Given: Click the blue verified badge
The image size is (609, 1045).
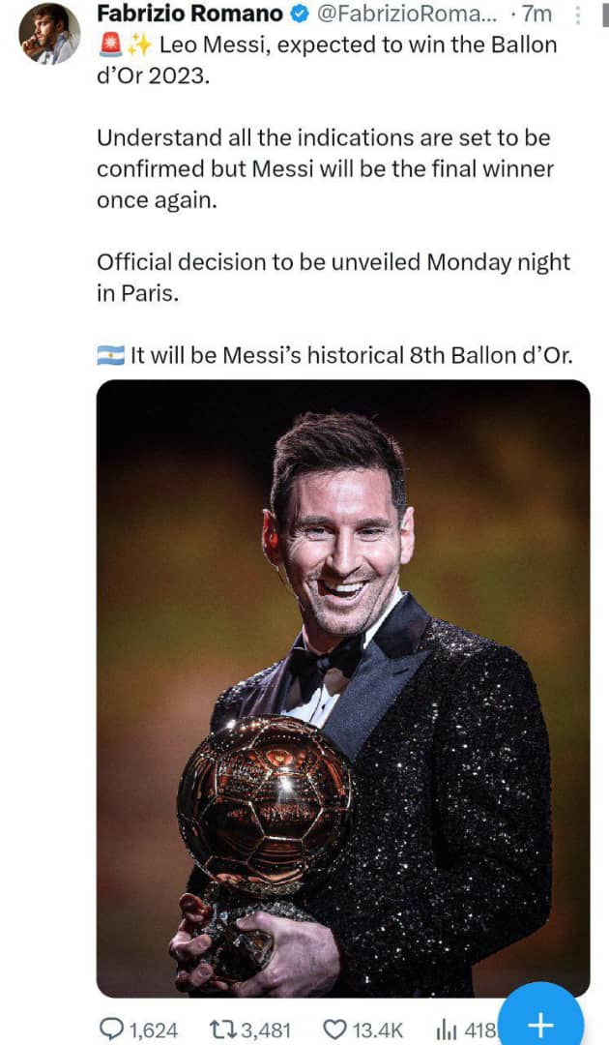Looking at the screenshot, I should (301, 15).
